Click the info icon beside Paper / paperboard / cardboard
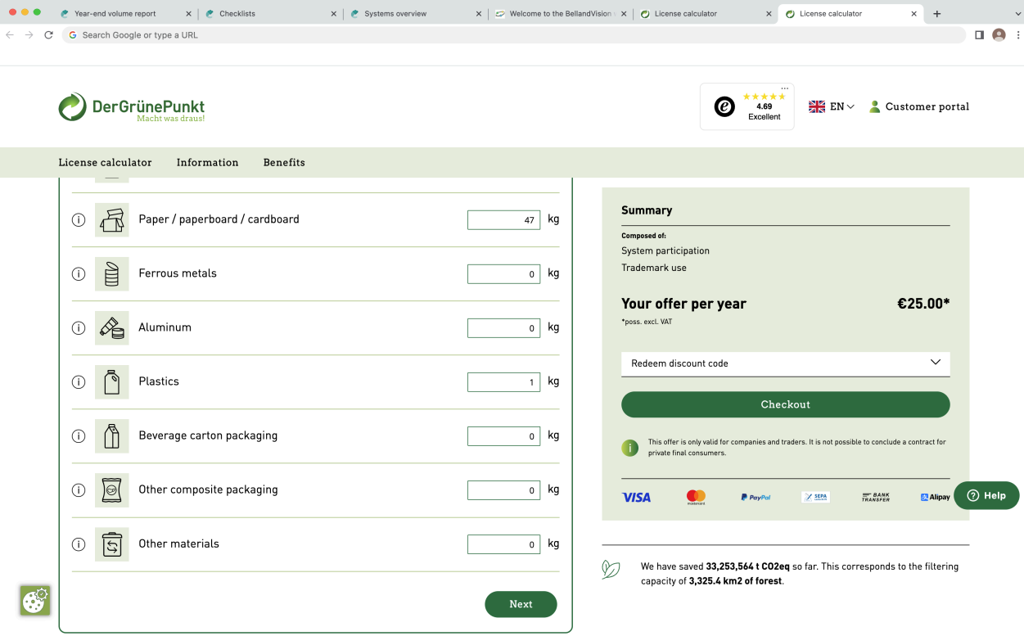1024x636 pixels. (x=79, y=220)
